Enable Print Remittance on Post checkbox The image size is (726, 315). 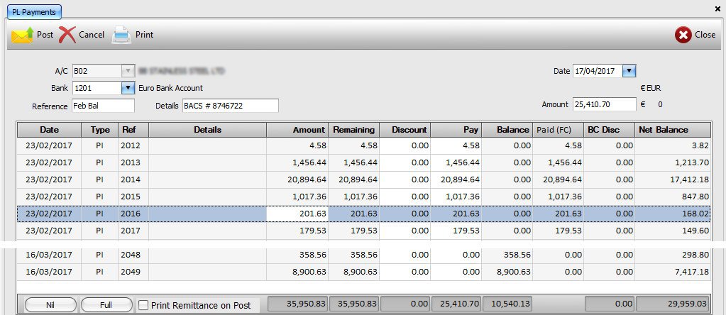143,305
